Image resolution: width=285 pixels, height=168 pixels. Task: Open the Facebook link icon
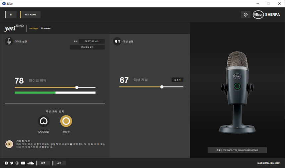pos(6,163)
